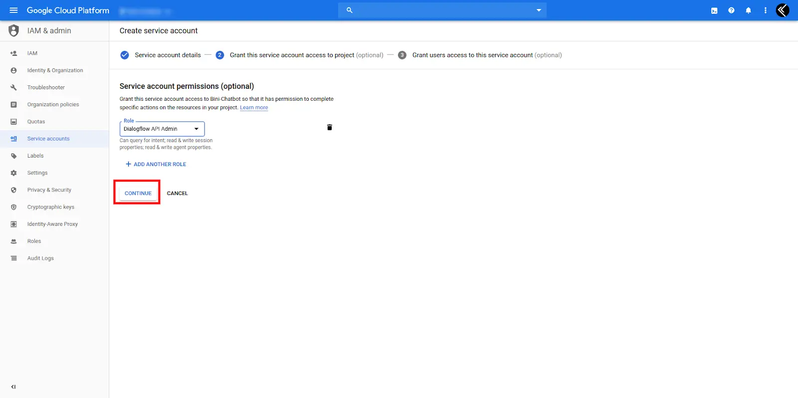This screenshot has width=798, height=398.
Task: Open the three-dot more options menu
Action: pyautogui.click(x=766, y=10)
